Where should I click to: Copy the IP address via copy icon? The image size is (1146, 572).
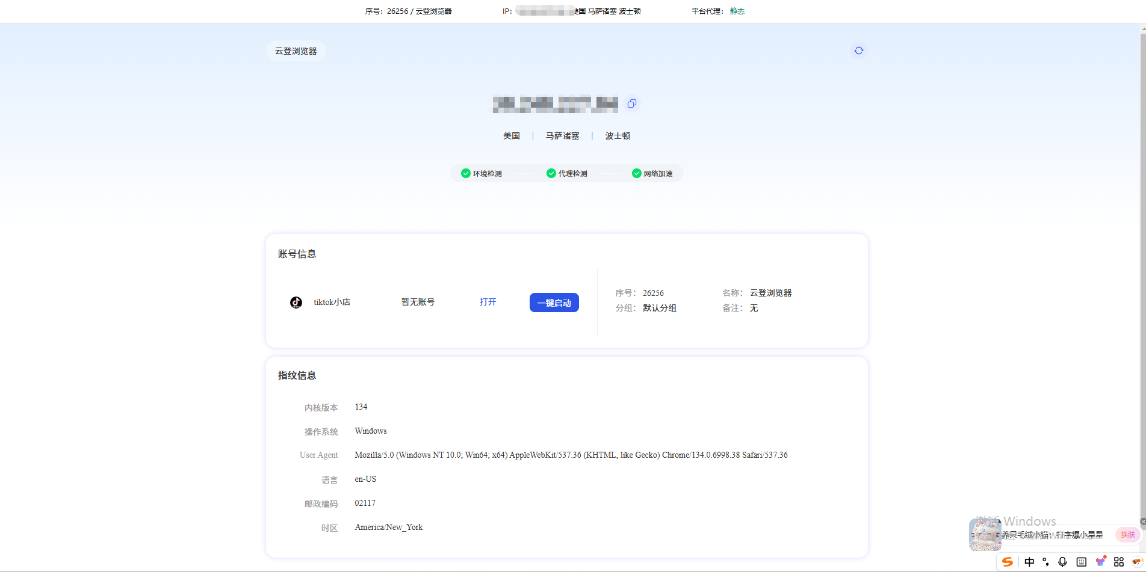[631, 103]
